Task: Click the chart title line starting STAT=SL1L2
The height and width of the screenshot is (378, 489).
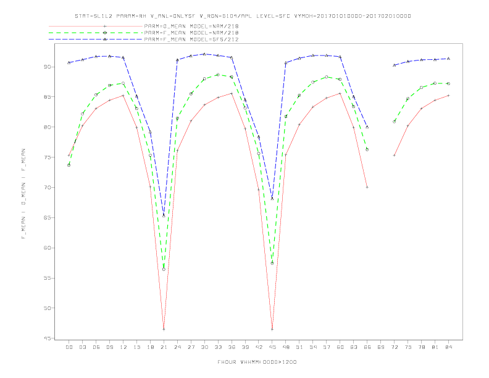Action: [243, 16]
